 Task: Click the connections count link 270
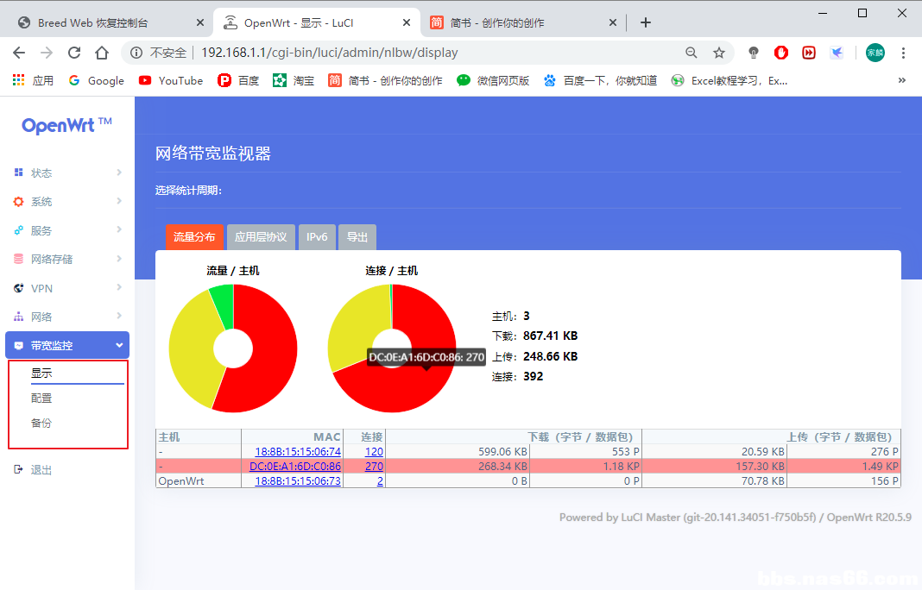click(374, 467)
